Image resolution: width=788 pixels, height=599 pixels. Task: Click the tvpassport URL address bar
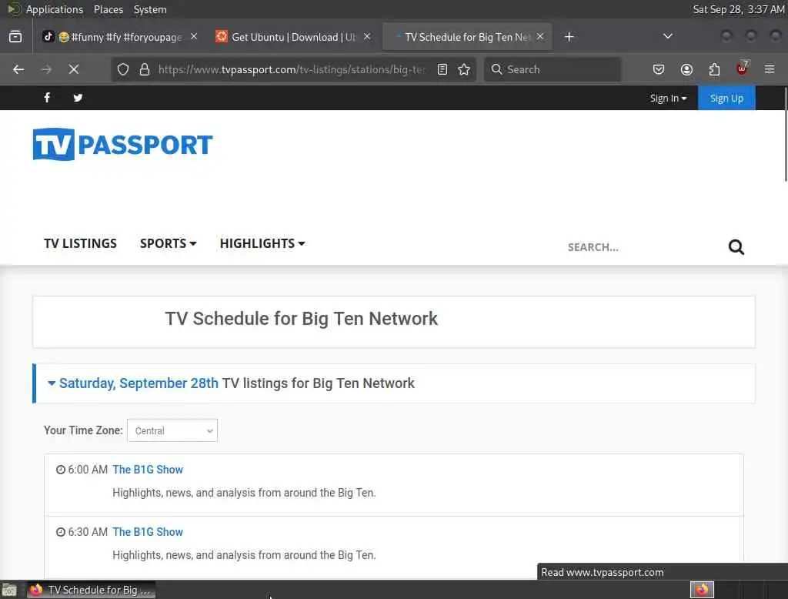(292, 69)
